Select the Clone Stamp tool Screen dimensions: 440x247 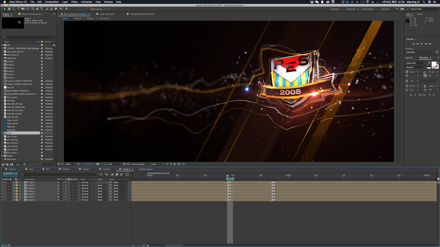coord(52,9)
